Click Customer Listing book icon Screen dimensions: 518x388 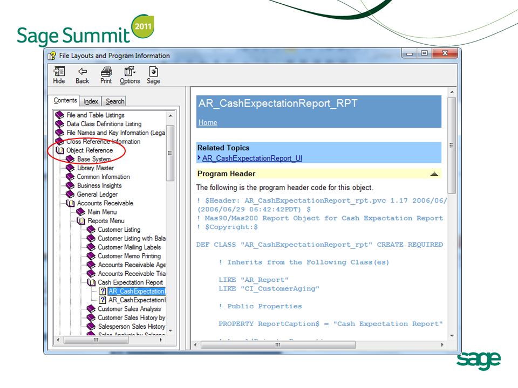tap(91, 230)
